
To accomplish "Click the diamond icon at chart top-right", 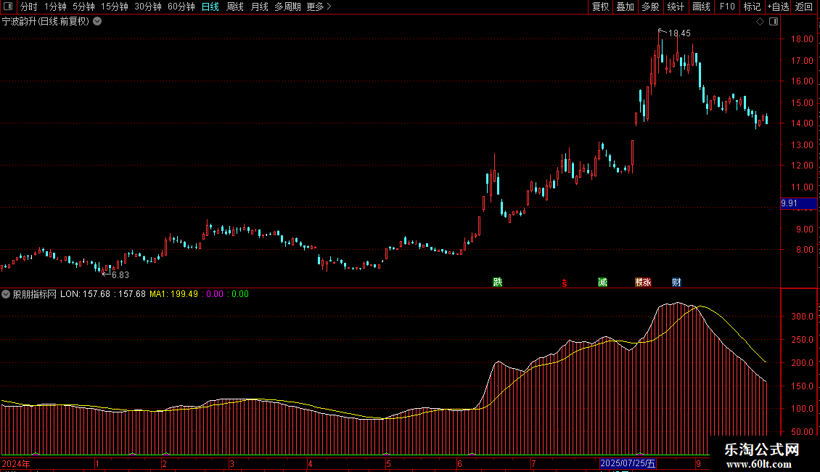I will pos(760,22).
